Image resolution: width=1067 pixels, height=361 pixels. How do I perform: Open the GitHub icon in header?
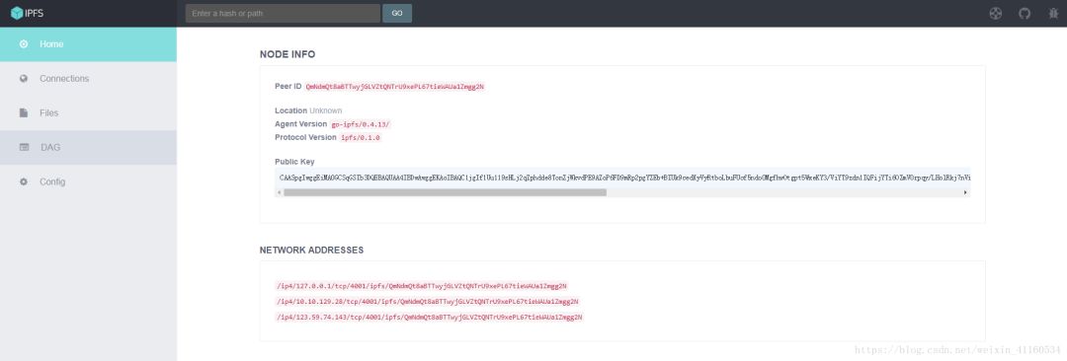pos(1025,13)
